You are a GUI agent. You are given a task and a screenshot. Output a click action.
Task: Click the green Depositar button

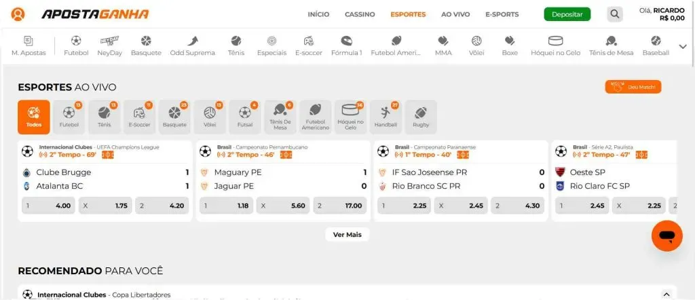point(567,14)
